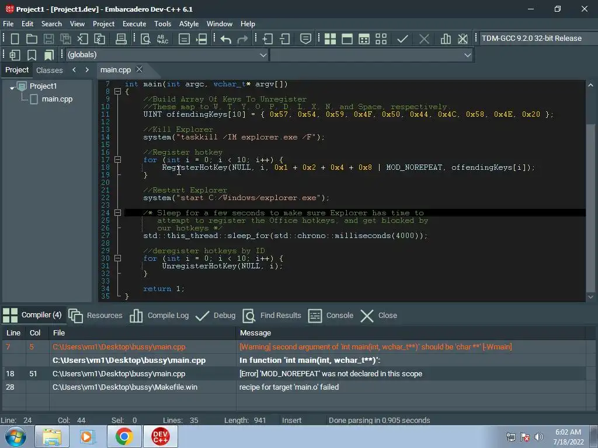Click the Goto Bookmarks toolbar icon
598x448 pixels.
pos(49,55)
